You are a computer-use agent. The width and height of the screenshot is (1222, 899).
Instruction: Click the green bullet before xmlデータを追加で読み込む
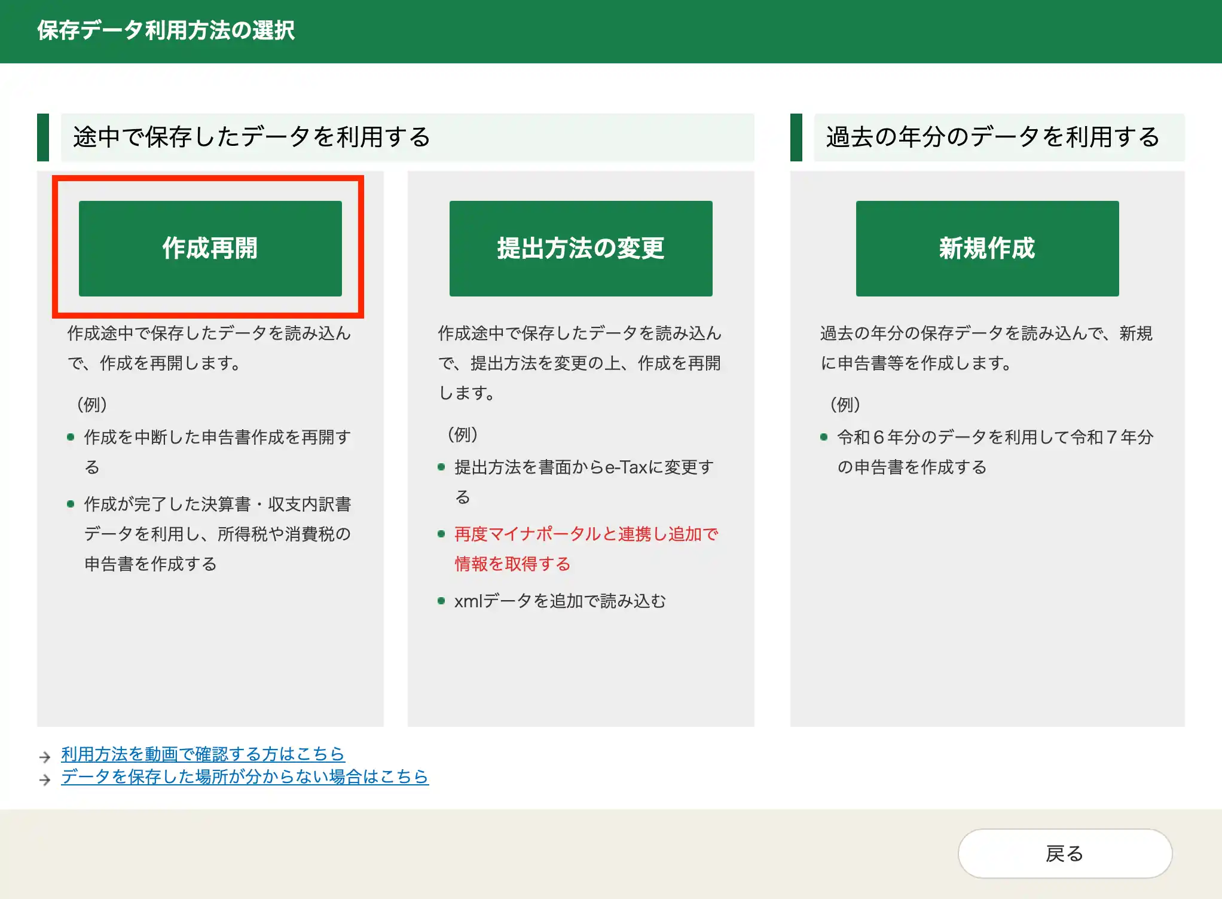441,601
